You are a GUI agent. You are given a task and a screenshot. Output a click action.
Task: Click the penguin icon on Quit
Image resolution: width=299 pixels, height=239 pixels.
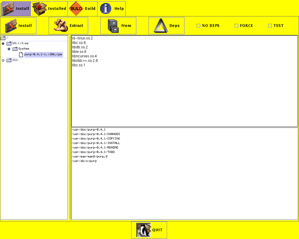pyautogui.click(x=144, y=230)
